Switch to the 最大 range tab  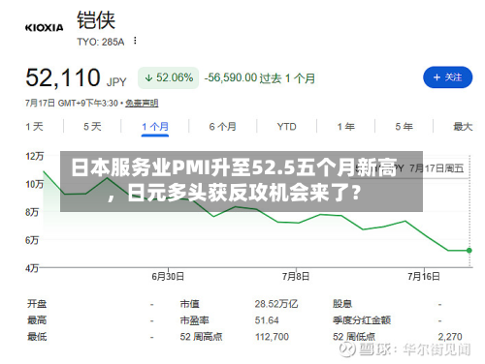(x=463, y=127)
